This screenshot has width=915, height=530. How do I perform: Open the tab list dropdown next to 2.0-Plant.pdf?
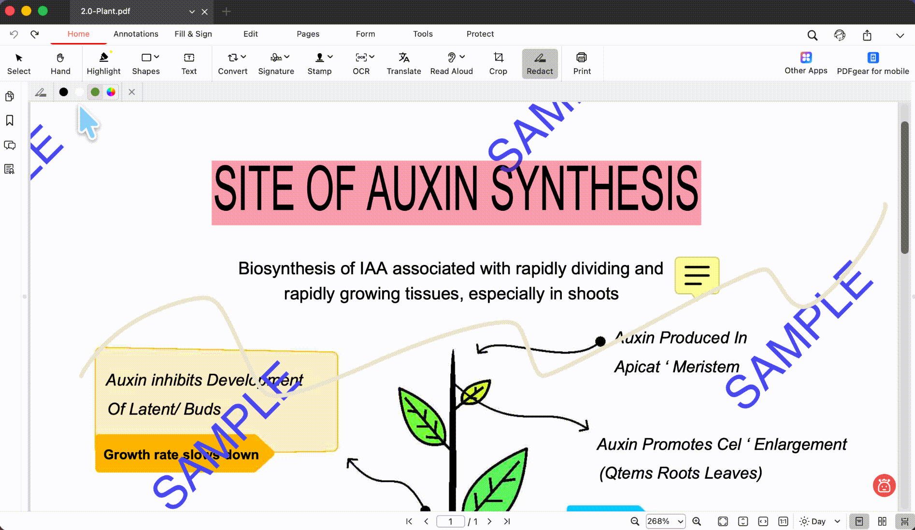coord(192,12)
